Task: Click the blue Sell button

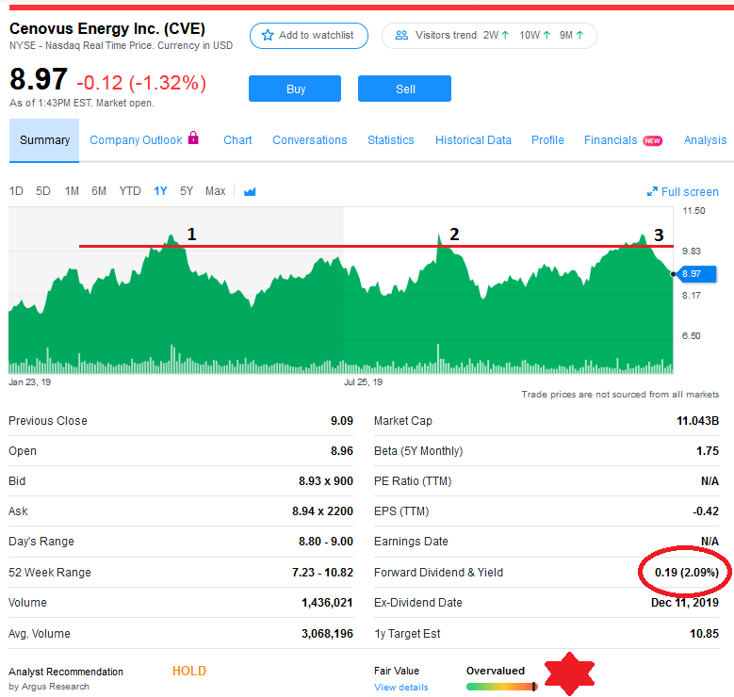Action: (x=404, y=89)
